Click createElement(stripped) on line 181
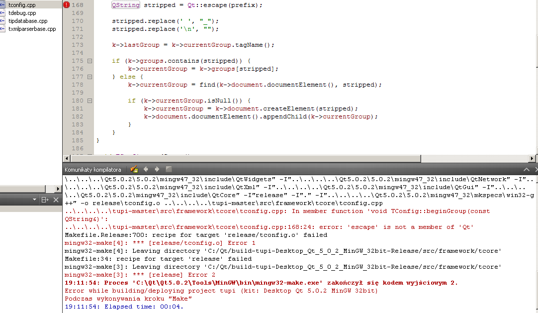538x313 pixels. click(310, 108)
